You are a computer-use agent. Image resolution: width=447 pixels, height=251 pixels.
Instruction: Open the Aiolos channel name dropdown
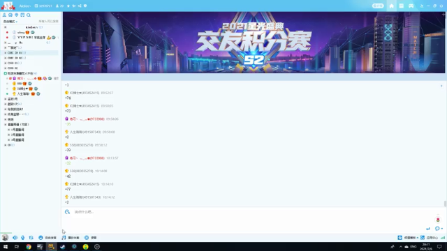pyautogui.click(x=25, y=6)
